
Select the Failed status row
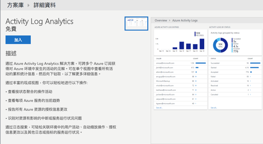(x=235, y=77)
